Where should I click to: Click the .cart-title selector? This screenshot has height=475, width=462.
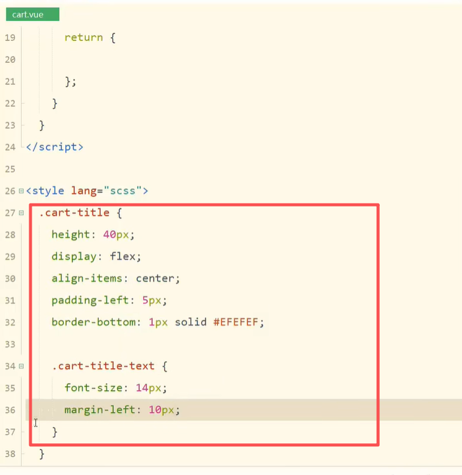(74, 213)
